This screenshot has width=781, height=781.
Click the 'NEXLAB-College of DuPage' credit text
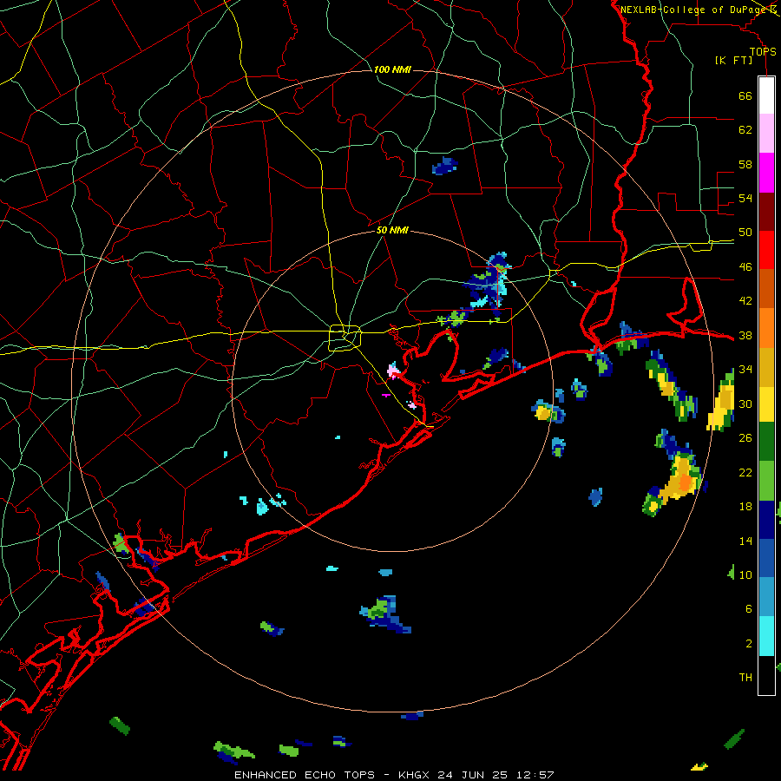click(692, 10)
